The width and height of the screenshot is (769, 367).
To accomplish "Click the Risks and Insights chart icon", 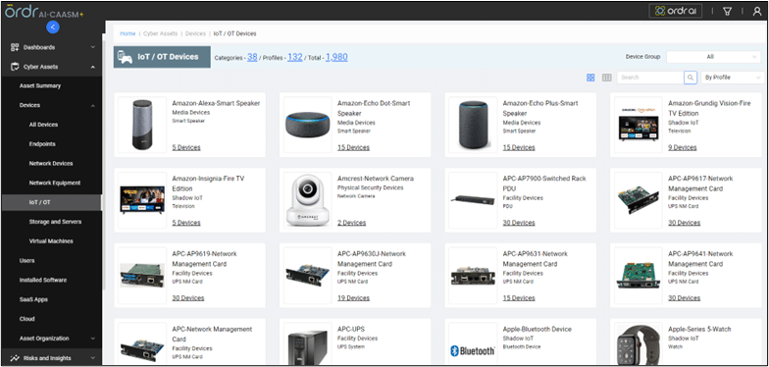I will click(15, 358).
